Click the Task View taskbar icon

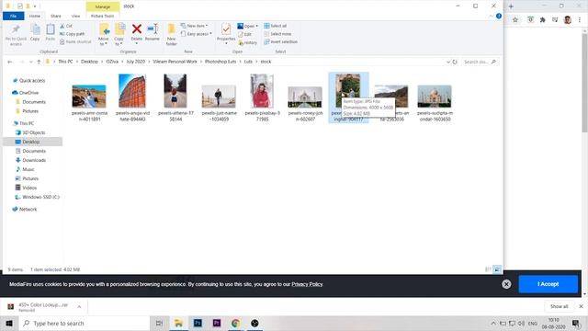[159, 323]
